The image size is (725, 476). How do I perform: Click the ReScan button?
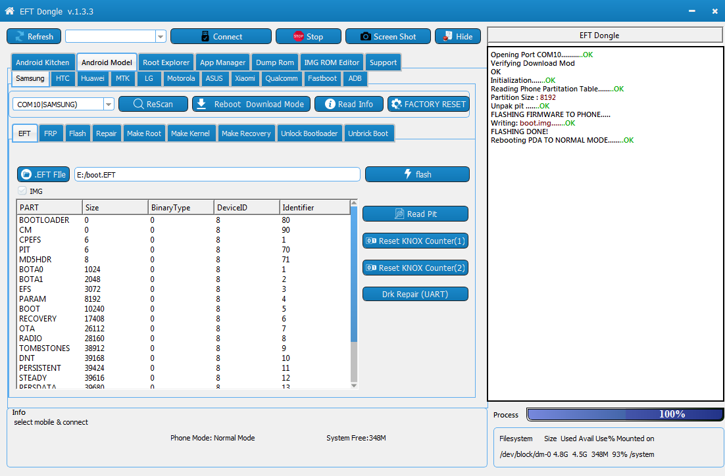coord(153,105)
